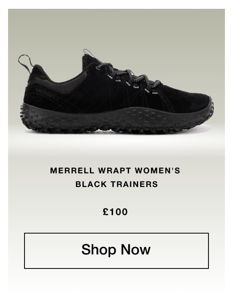Click the word "Now" in the button

coord(136,249)
